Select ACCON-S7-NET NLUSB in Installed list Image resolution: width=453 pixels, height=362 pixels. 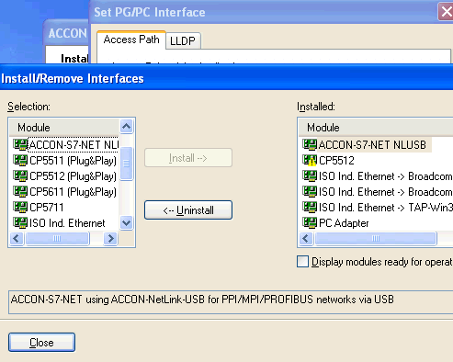coord(374,145)
